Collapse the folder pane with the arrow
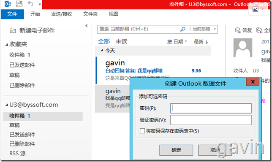The height and width of the screenshot is (162, 272). pyautogui.click(x=87, y=26)
